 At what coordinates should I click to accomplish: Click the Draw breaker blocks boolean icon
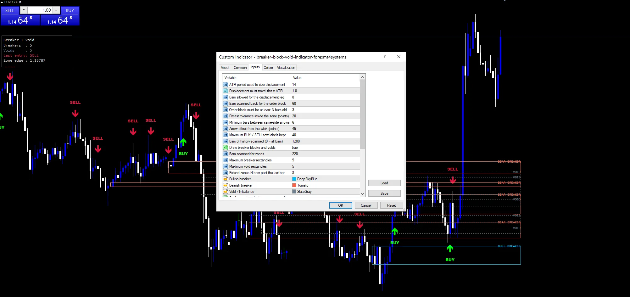(x=225, y=148)
